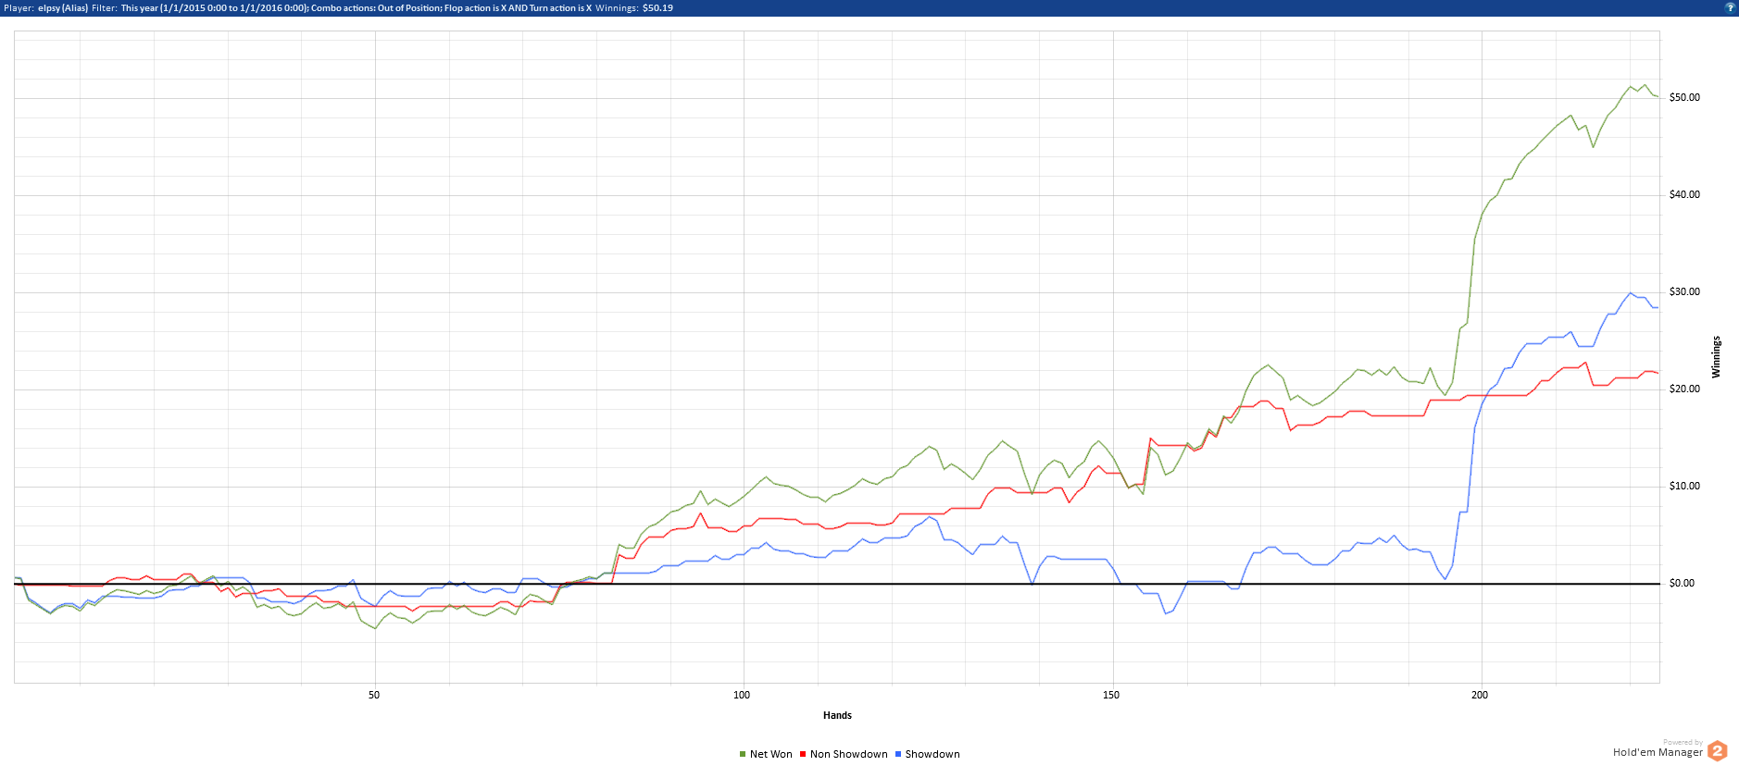
Task: Click the "This year" date range filter text
Action: point(215,7)
